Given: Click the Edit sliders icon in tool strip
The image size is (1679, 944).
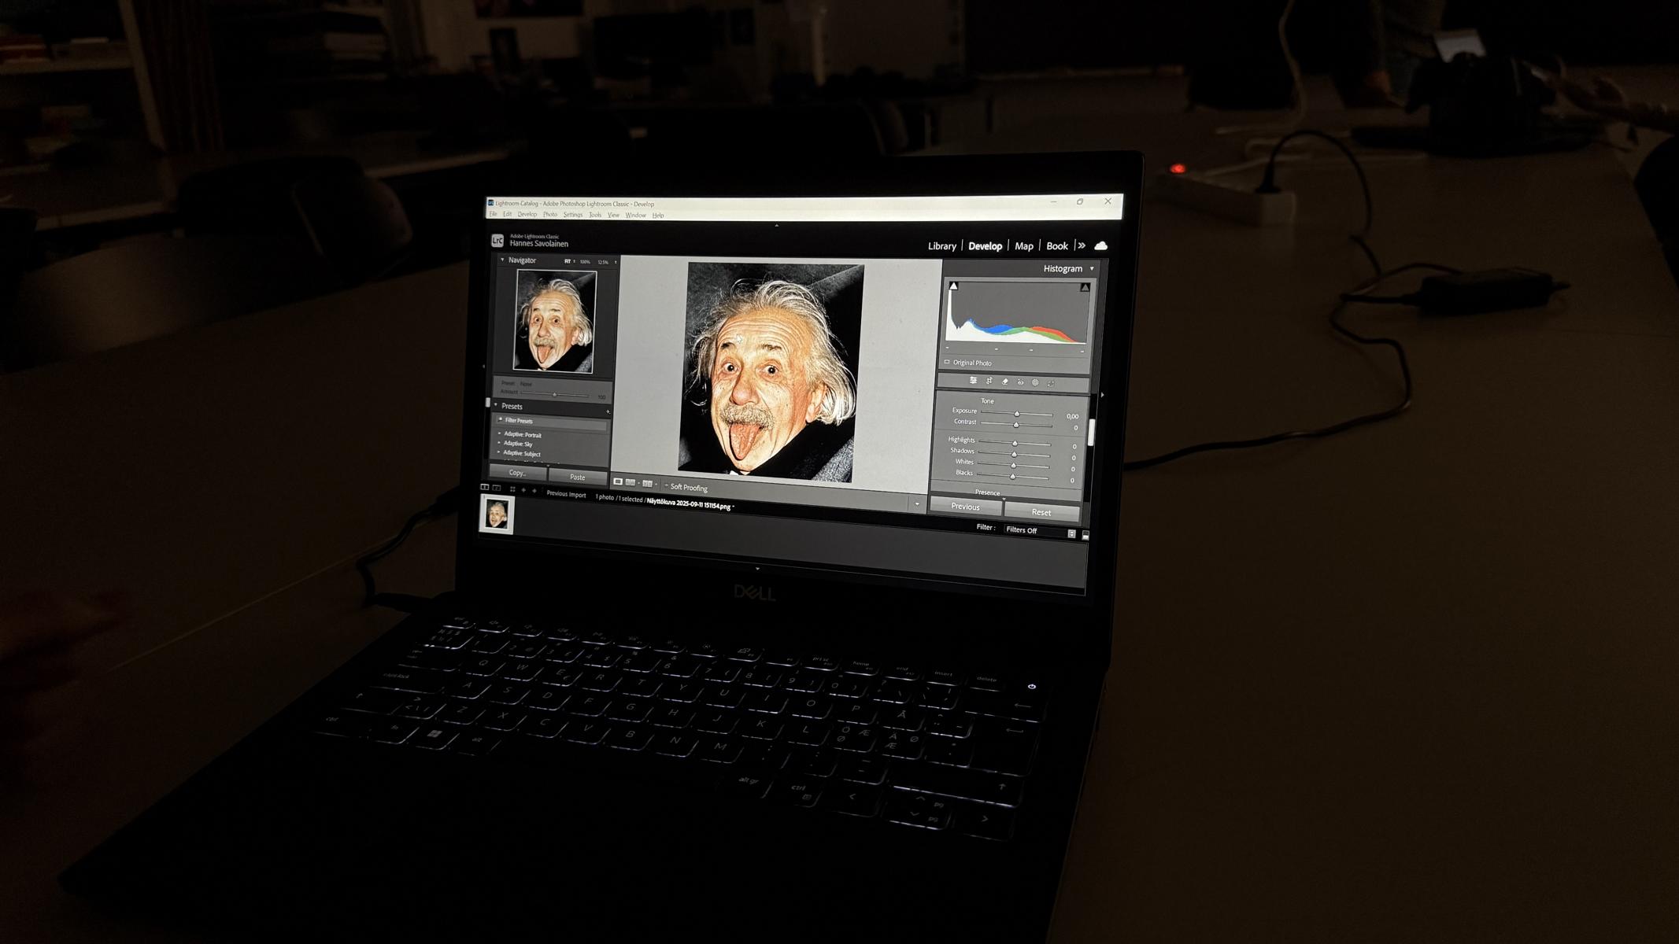Looking at the screenshot, I should (x=973, y=380).
